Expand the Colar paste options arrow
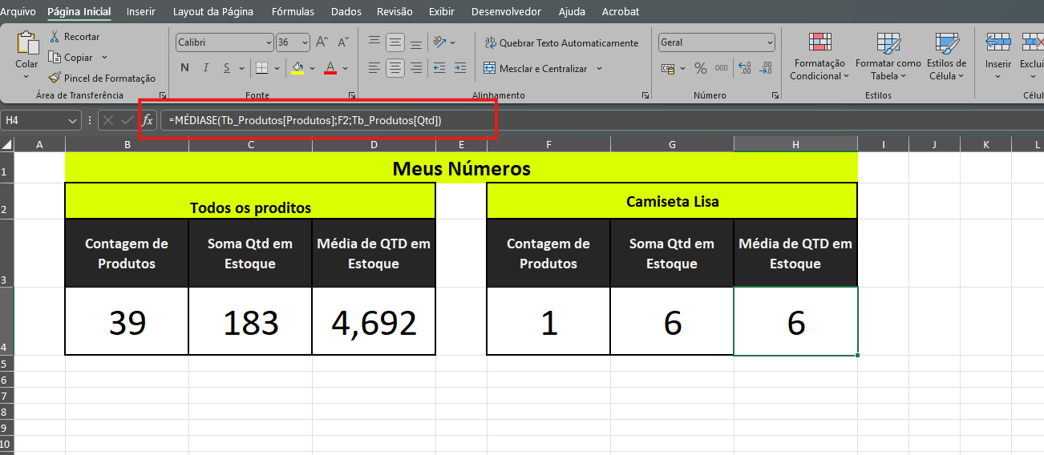This screenshot has width=1044, height=455. [26, 77]
